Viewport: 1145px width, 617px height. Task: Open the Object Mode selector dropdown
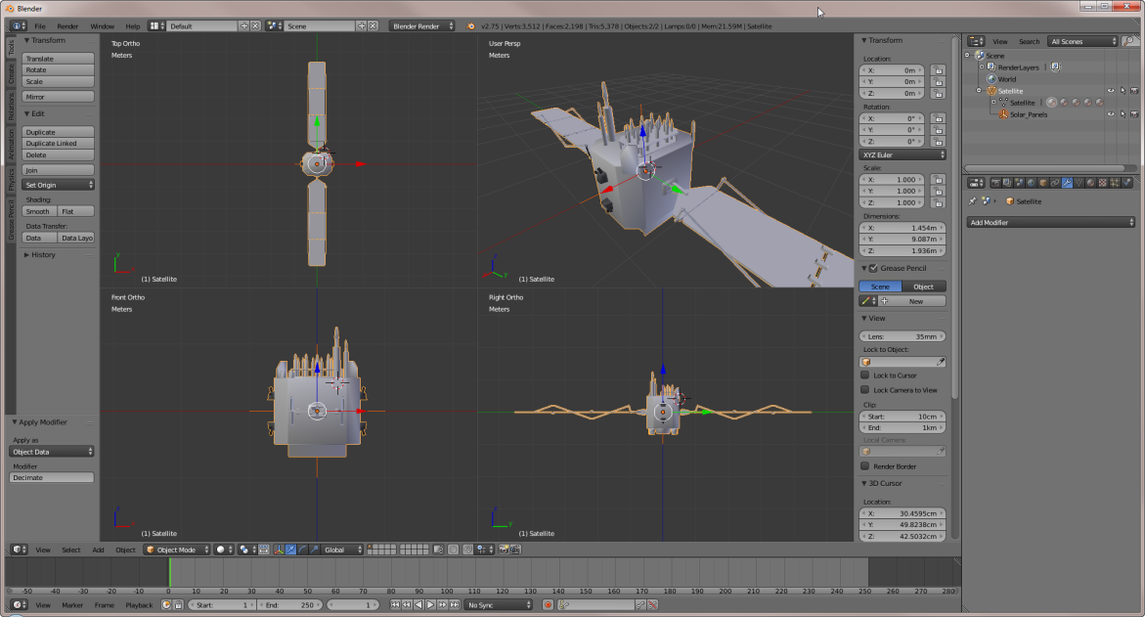[x=176, y=550]
